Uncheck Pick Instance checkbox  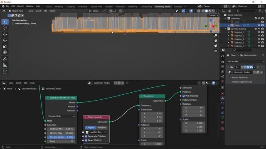[x=184, y=96]
